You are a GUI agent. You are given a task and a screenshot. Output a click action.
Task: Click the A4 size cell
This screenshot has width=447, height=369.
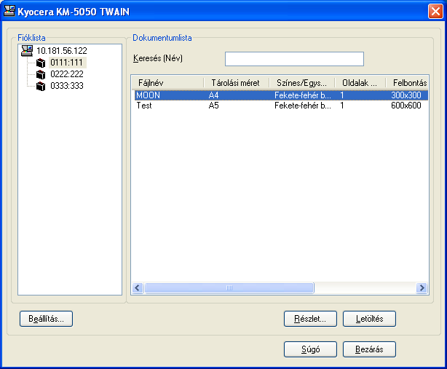point(213,95)
